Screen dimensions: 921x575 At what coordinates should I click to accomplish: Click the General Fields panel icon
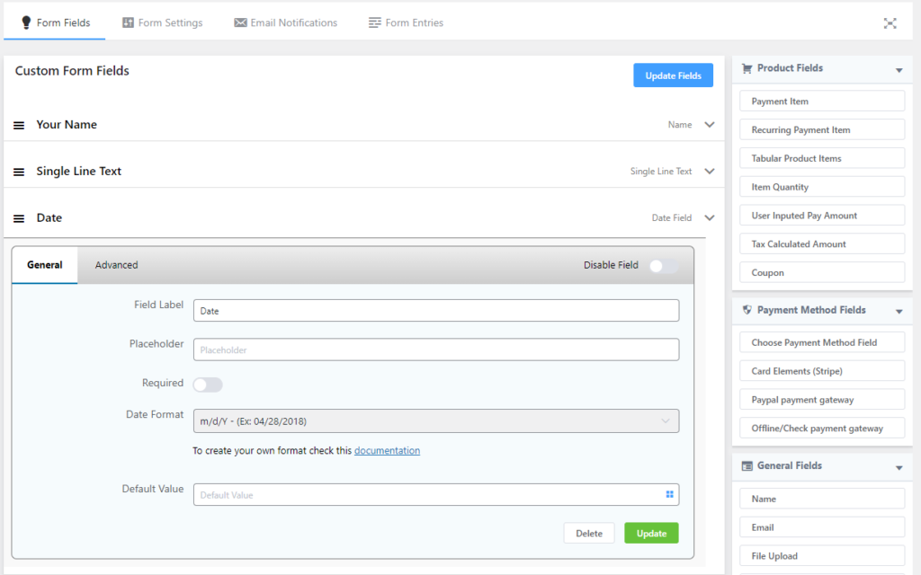click(x=747, y=466)
